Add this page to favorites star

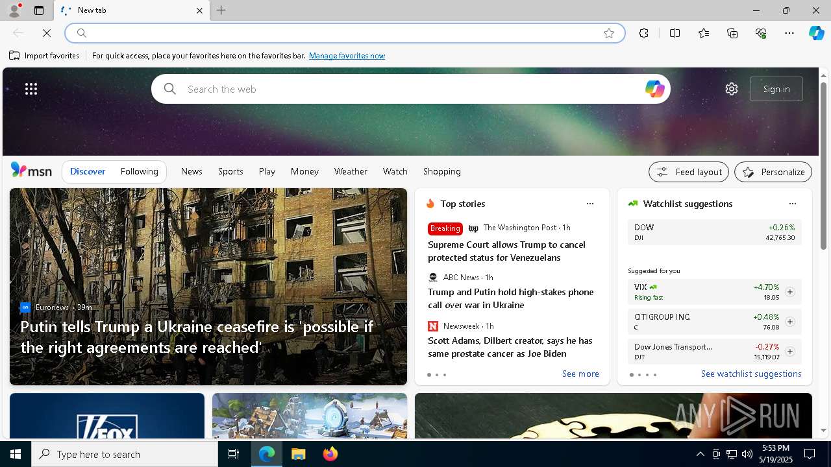[x=609, y=33]
